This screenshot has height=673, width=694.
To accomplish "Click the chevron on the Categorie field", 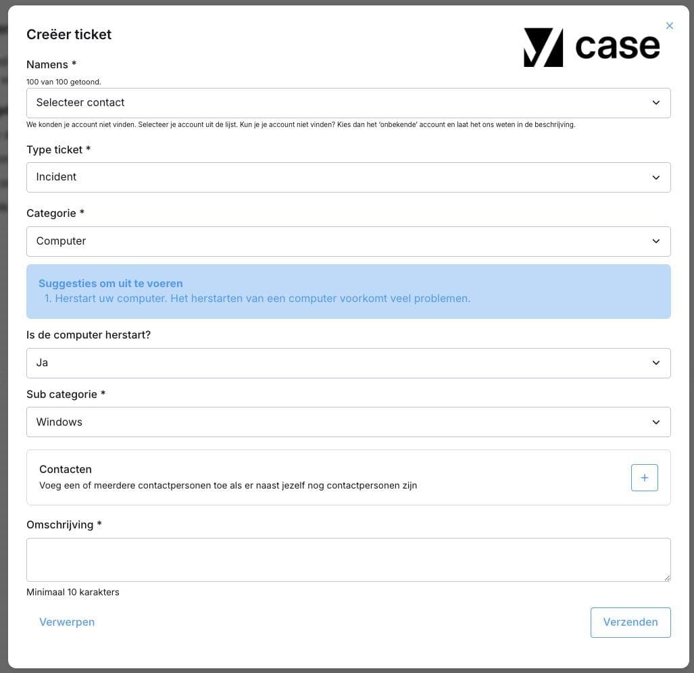I will click(655, 241).
